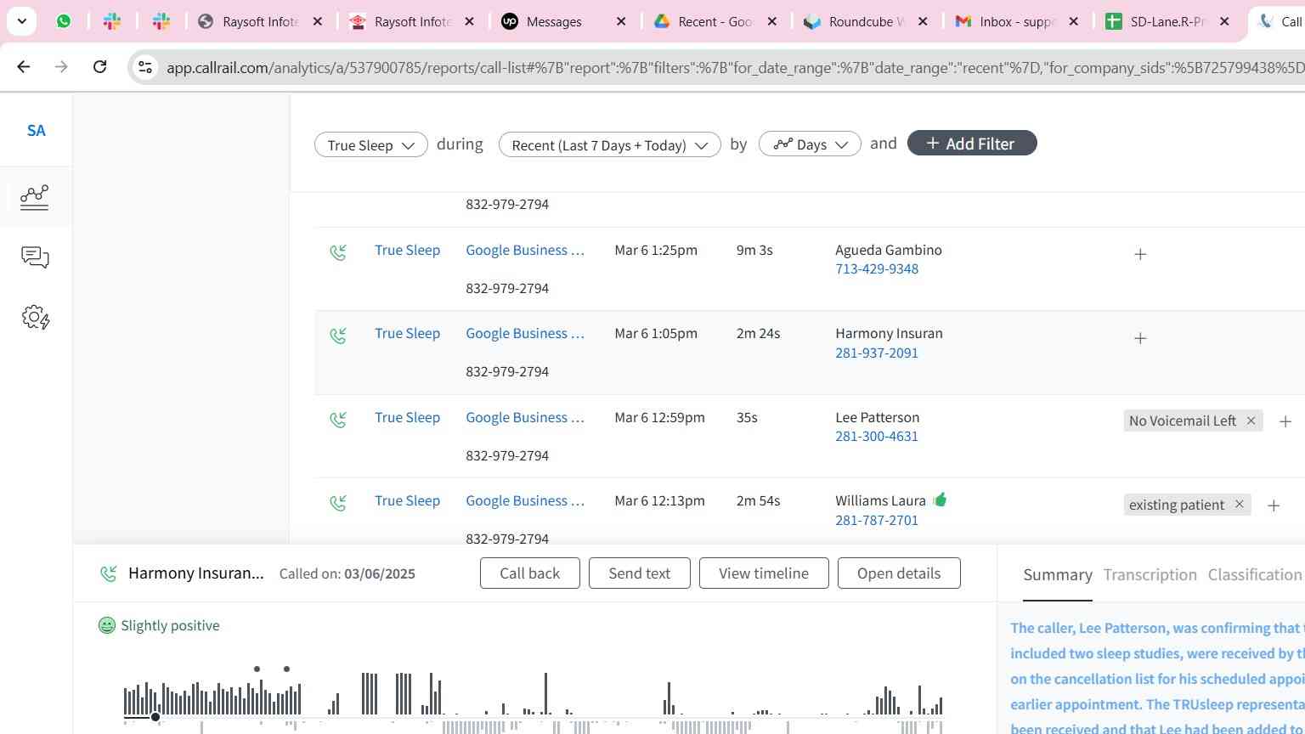This screenshot has width=1305, height=734.
Task: Click the Open details button
Action: (899, 573)
